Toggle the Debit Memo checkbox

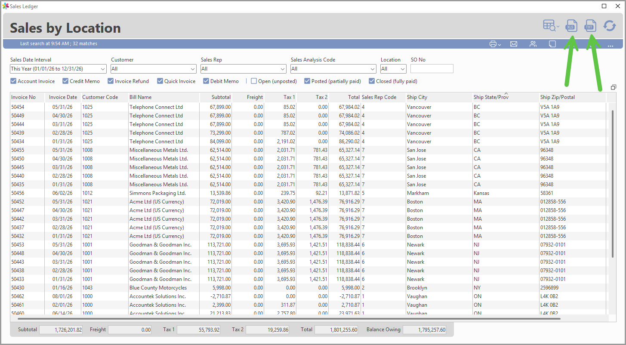click(x=206, y=81)
